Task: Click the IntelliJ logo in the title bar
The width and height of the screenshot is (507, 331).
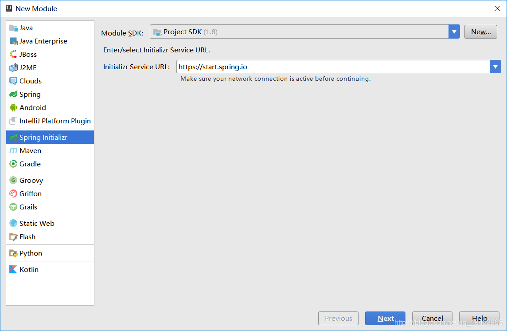Action: click(9, 8)
